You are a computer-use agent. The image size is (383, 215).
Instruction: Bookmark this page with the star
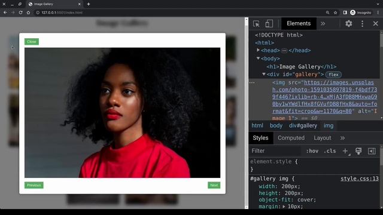coord(335,13)
